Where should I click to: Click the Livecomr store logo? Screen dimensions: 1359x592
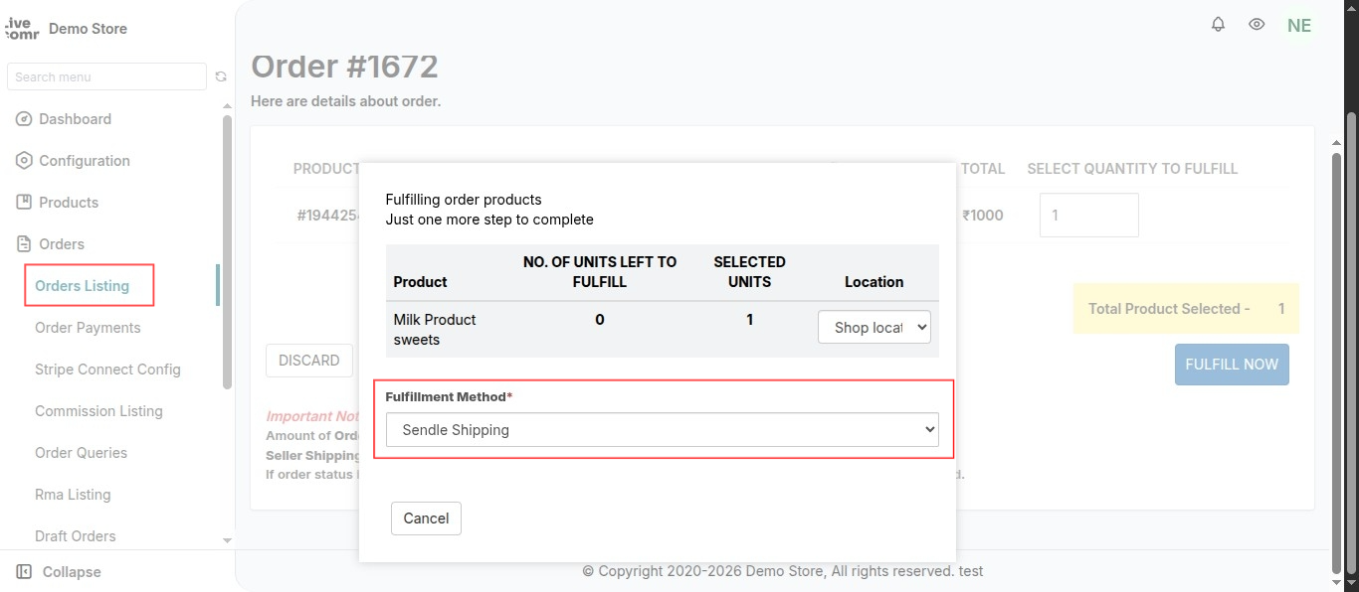point(22,28)
